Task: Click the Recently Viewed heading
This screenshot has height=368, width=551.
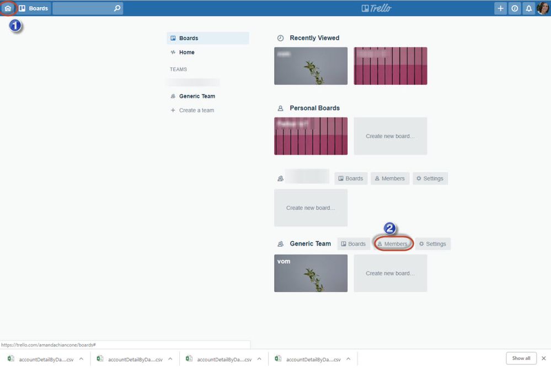Action: click(314, 38)
